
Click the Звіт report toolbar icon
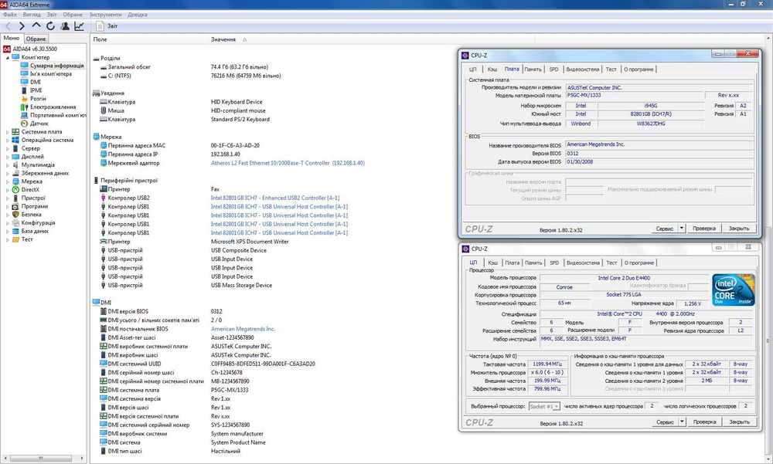tap(107, 25)
